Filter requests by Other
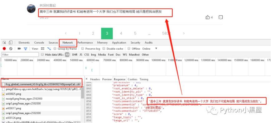271x123 pixels. pyautogui.click(x=145, y=55)
